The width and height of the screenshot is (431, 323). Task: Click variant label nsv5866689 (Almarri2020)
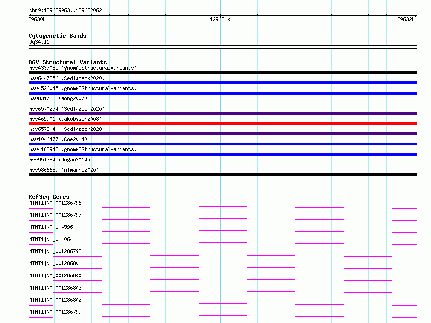point(64,170)
